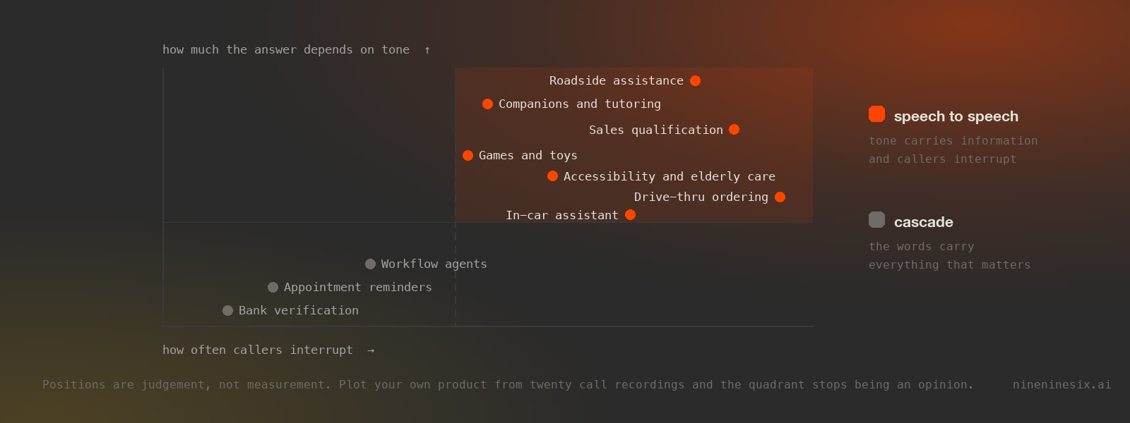Screen dimensions: 1130x423
Task: Click the gray cascade legend swatch
Action: pyautogui.click(x=876, y=220)
